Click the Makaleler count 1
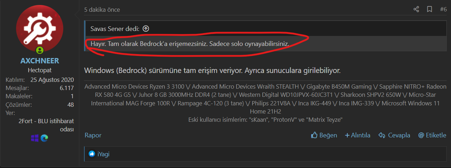The height and width of the screenshot is (168, 451). coord(72,96)
